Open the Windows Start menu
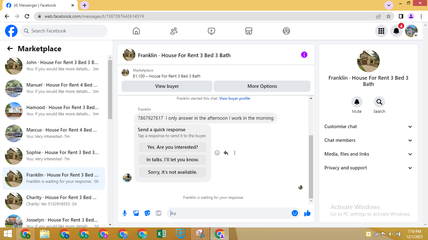This screenshot has width=428, height=240. (8, 234)
